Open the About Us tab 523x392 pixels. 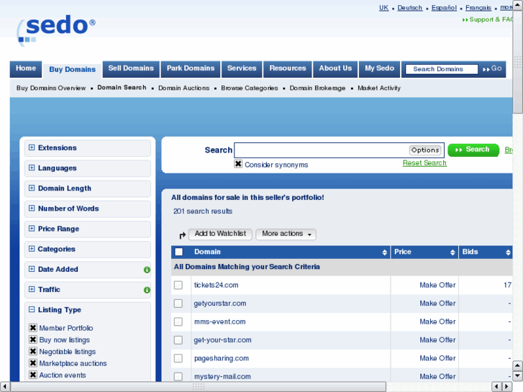coord(335,69)
